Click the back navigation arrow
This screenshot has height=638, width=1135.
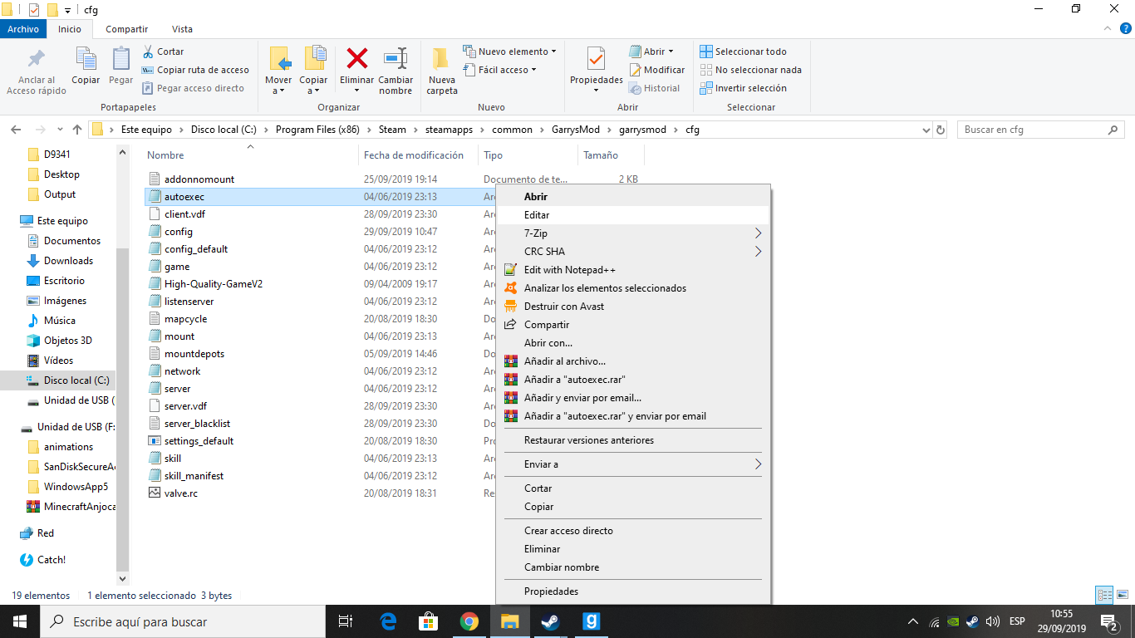(15, 130)
